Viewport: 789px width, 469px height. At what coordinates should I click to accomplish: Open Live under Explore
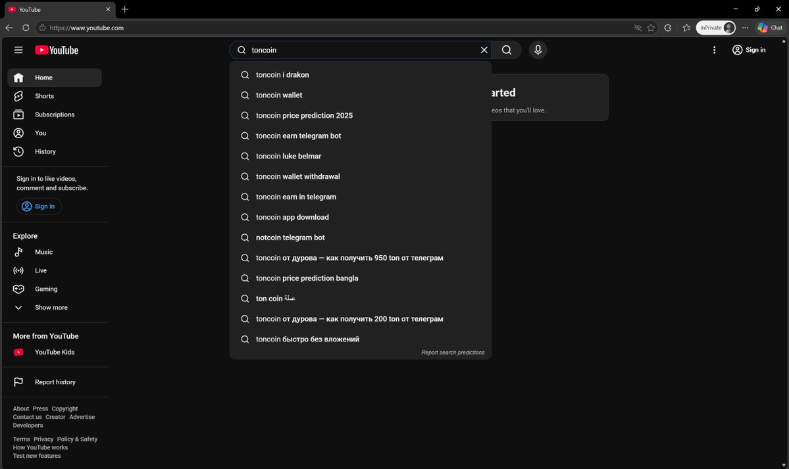pyautogui.click(x=55, y=271)
